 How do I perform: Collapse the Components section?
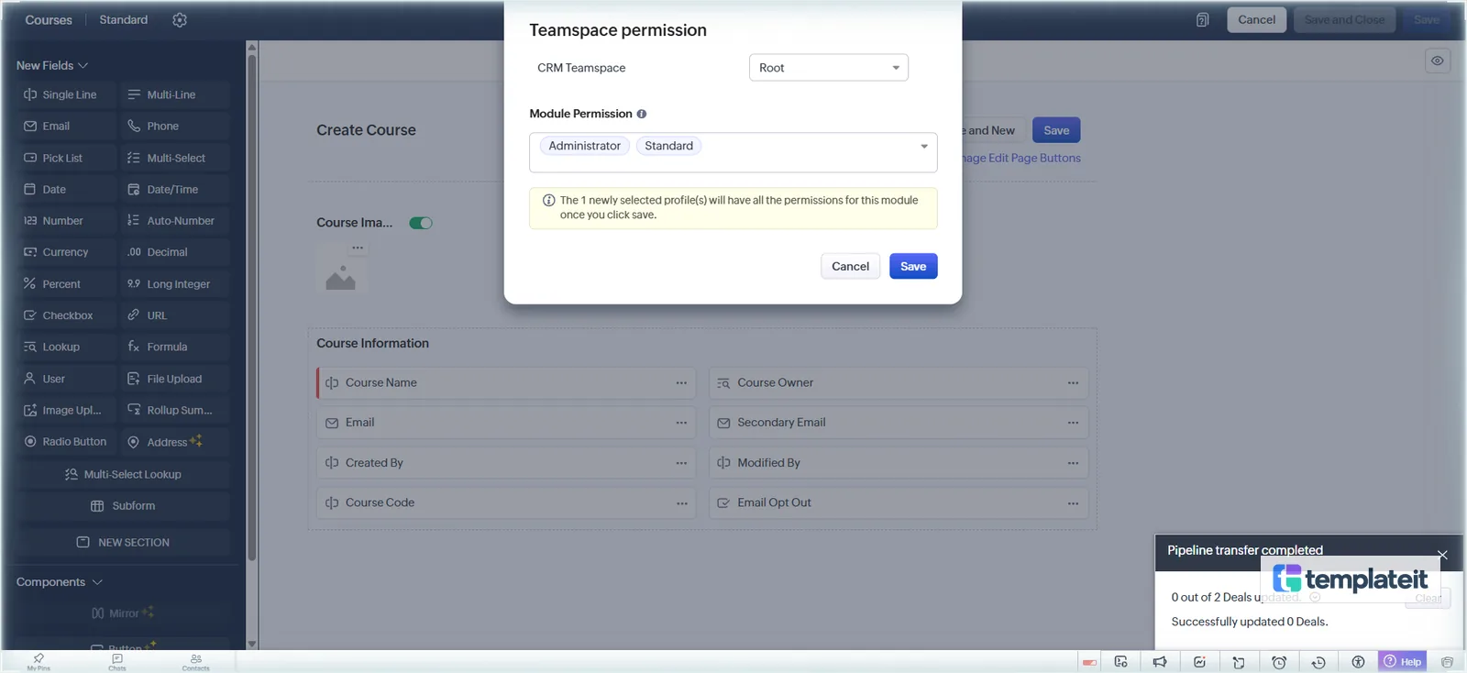tap(60, 582)
